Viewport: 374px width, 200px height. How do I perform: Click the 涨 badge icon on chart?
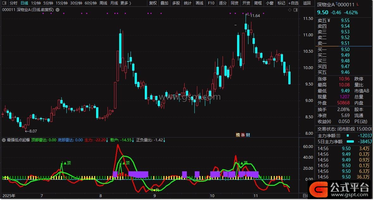243,135
